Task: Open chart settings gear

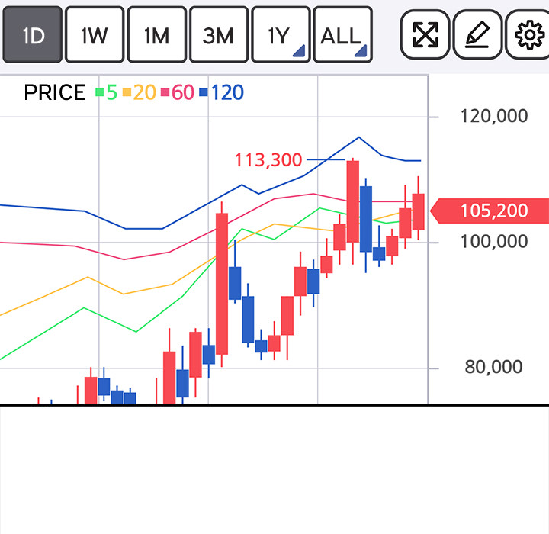Action: pos(529,34)
